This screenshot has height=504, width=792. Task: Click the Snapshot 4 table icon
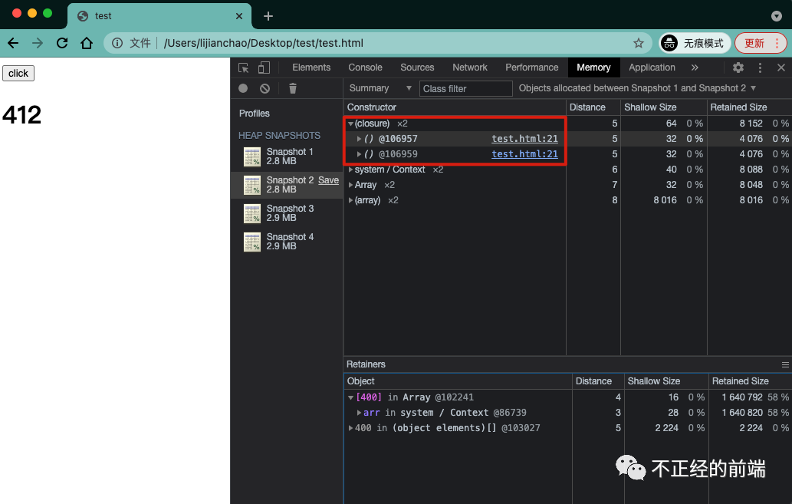pos(252,242)
